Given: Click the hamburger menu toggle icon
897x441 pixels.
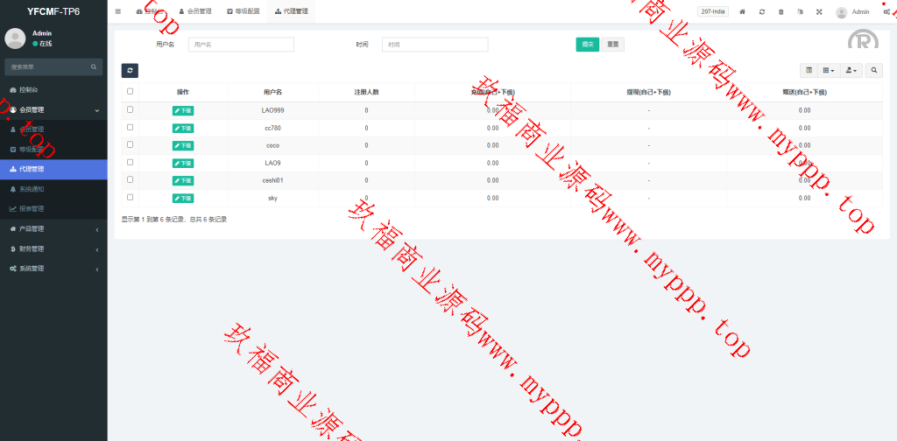Looking at the screenshot, I should (x=118, y=11).
